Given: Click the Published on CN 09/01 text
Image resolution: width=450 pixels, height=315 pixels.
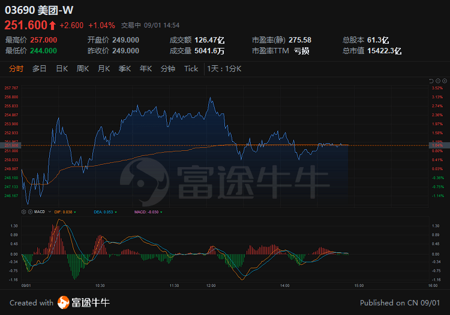Looking at the screenshot, I should click(400, 302).
